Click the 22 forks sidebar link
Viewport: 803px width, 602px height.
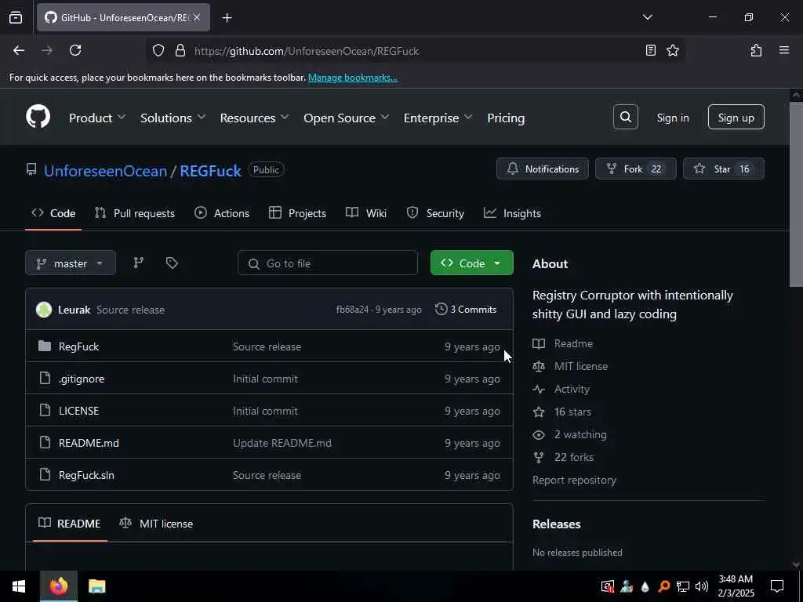coord(573,457)
